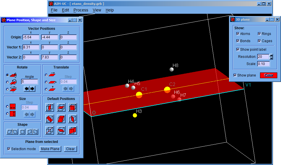The height and width of the screenshot is (165, 281).
Task: Select the horizontal mid-plane default position icon
Action: click(61, 107)
